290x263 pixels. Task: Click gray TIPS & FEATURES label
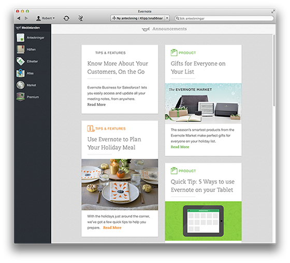(110, 53)
